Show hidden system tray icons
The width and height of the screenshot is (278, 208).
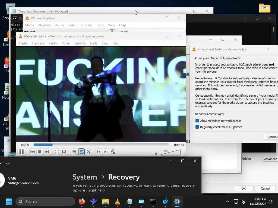tap(228, 201)
